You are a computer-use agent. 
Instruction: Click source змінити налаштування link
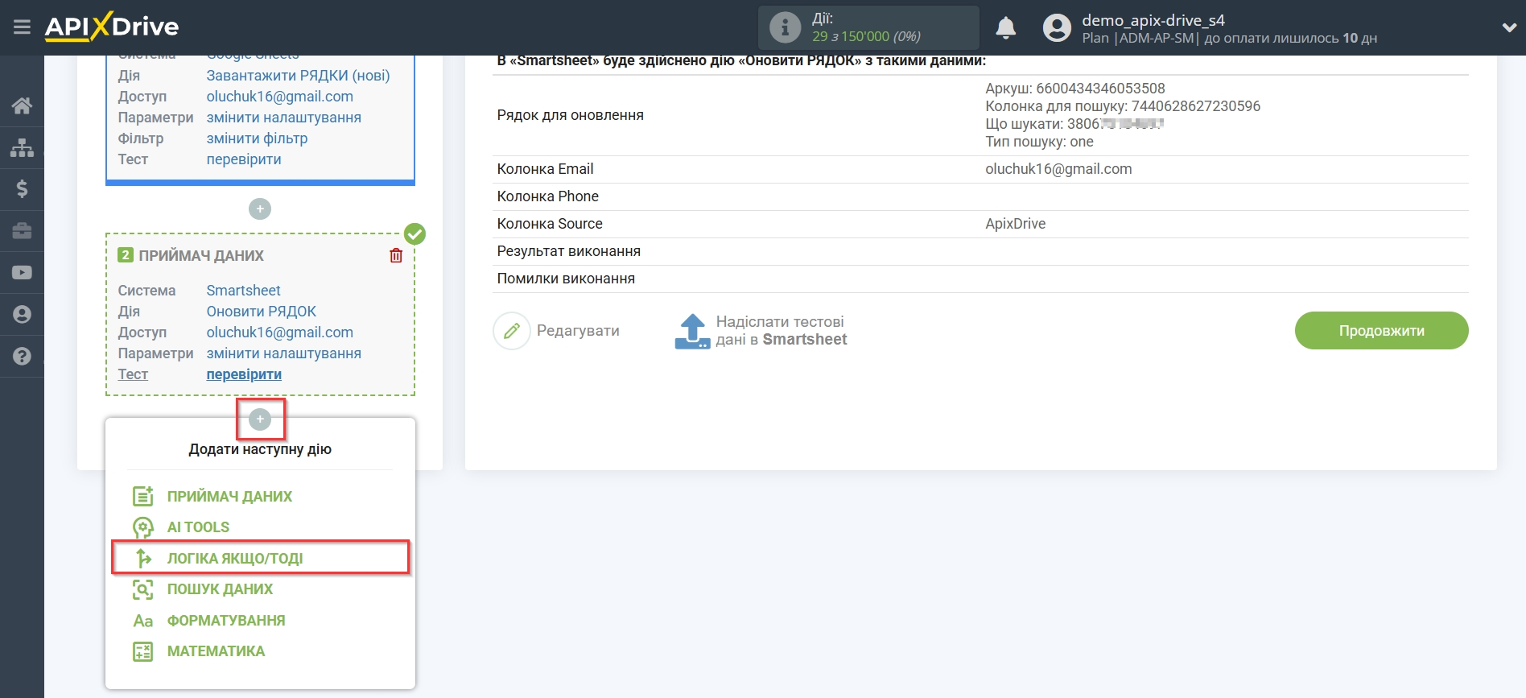click(x=283, y=118)
